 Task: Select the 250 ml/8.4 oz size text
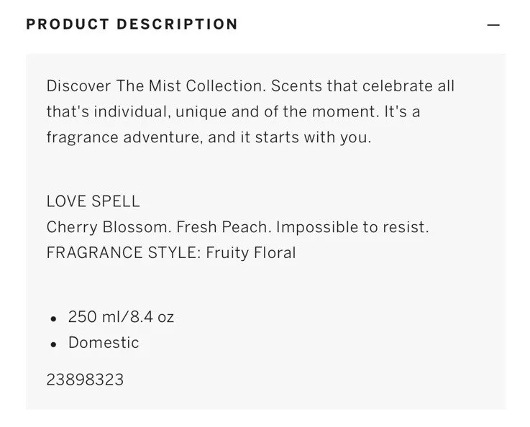tap(121, 317)
